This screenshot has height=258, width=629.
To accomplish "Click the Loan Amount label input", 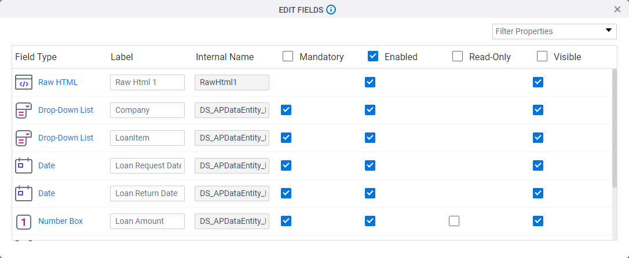I will pyautogui.click(x=147, y=221).
